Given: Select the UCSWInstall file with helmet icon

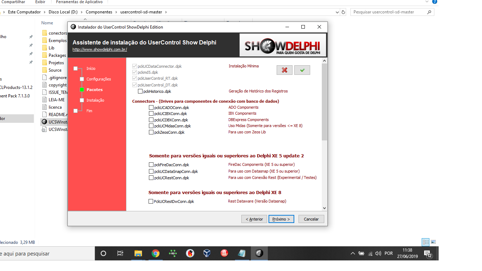Looking at the screenshot, I should (x=54, y=122).
